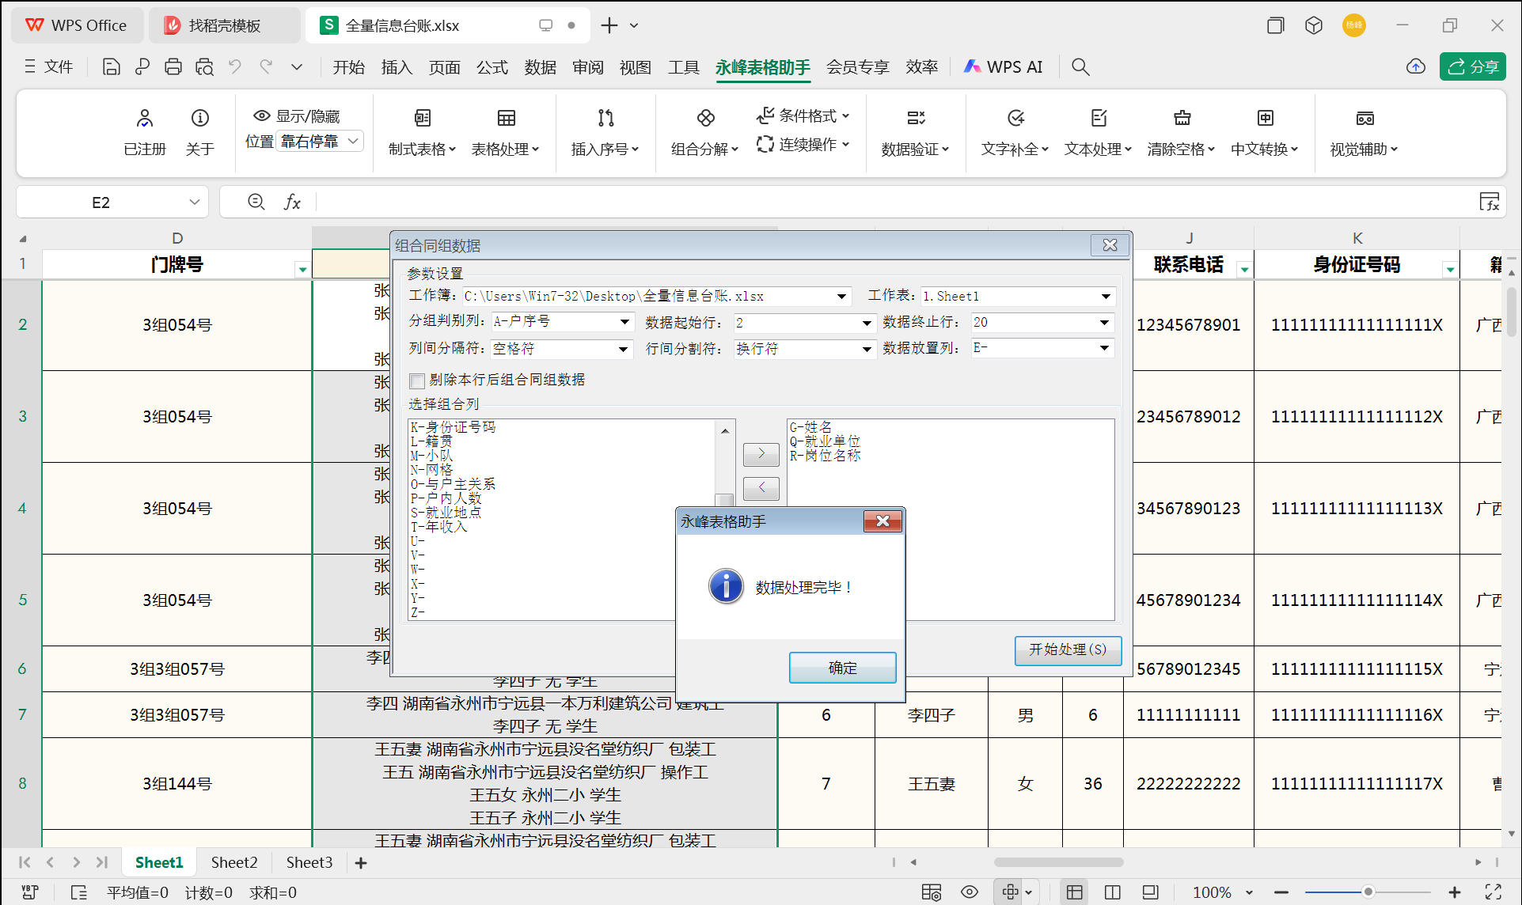Click the 组合分解 icon
Image resolution: width=1522 pixels, height=905 pixels.
[704, 131]
